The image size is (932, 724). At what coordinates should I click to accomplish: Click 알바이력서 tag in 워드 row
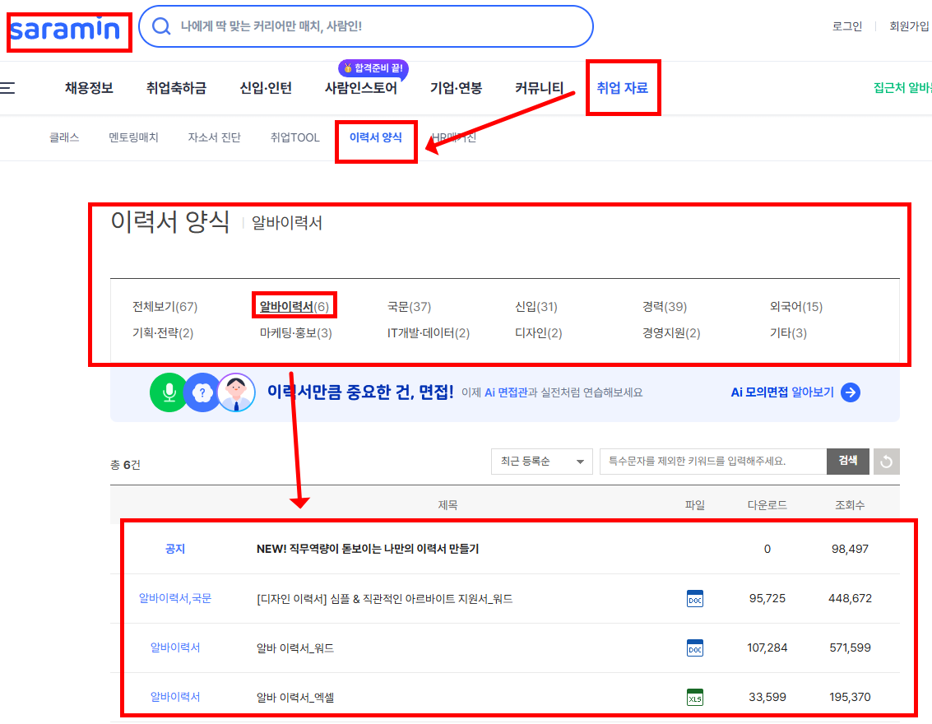pyautogui.click(x=175, y=648)
